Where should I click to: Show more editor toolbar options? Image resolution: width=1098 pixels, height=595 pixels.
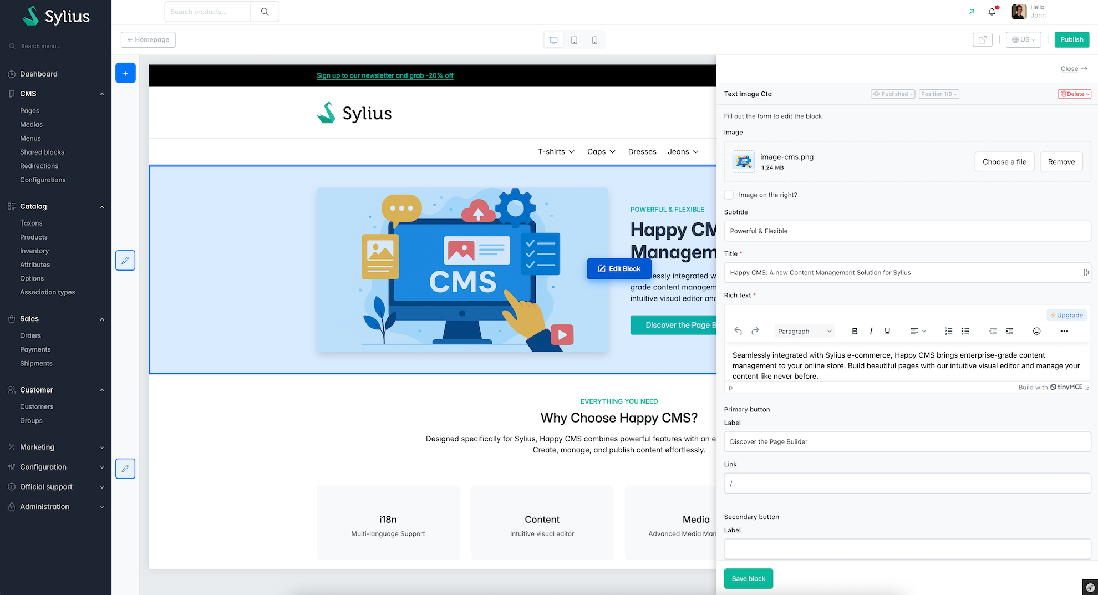pos(1064,331)
